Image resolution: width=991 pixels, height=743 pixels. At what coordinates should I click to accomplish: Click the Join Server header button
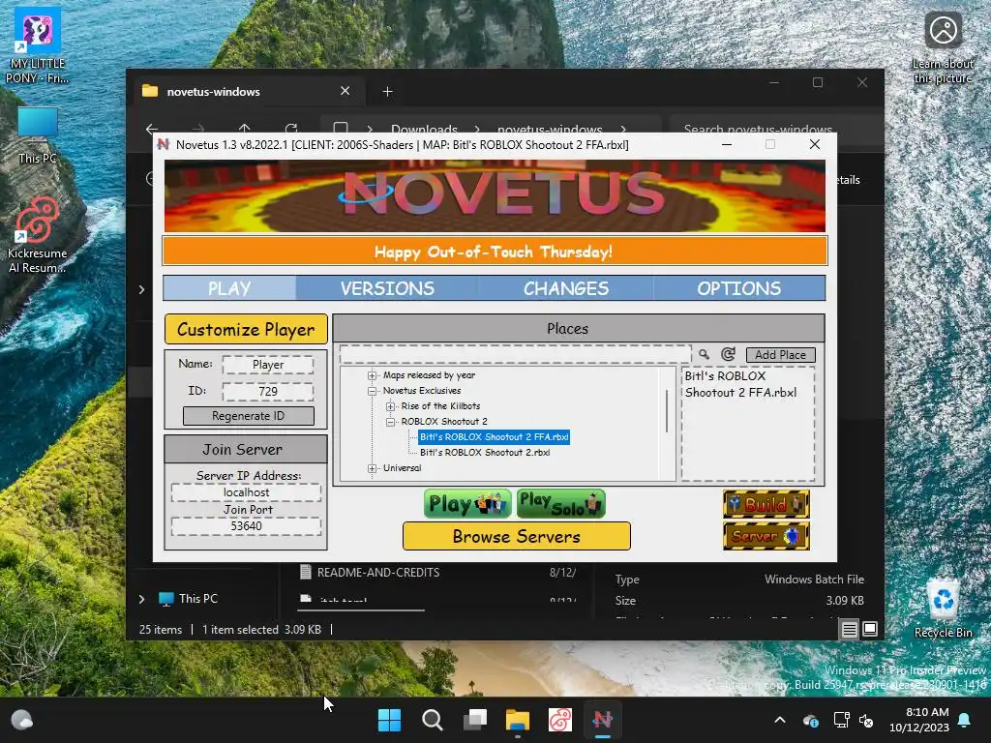[x=246, y=449]
